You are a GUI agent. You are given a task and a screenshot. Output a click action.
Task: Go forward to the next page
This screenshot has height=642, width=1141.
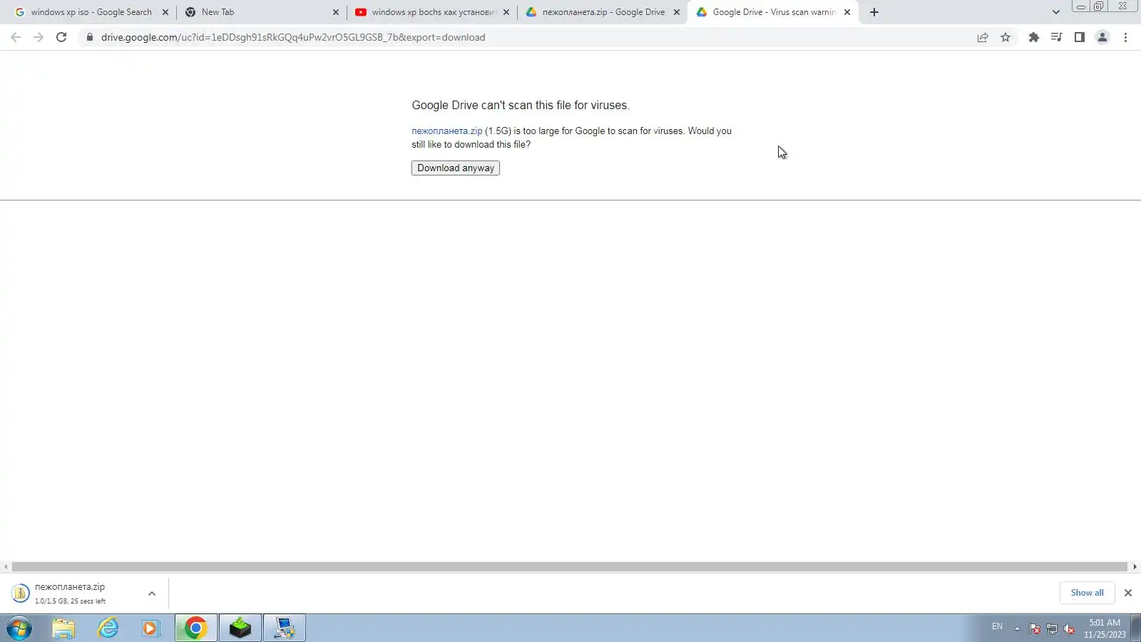pos(39,37)
